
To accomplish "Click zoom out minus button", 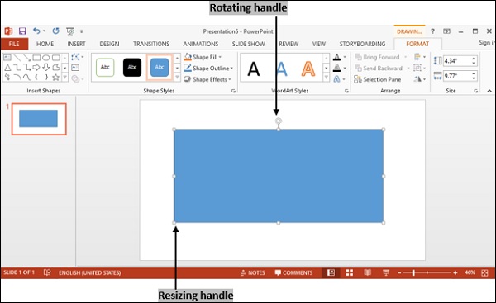I will (399, 272).
